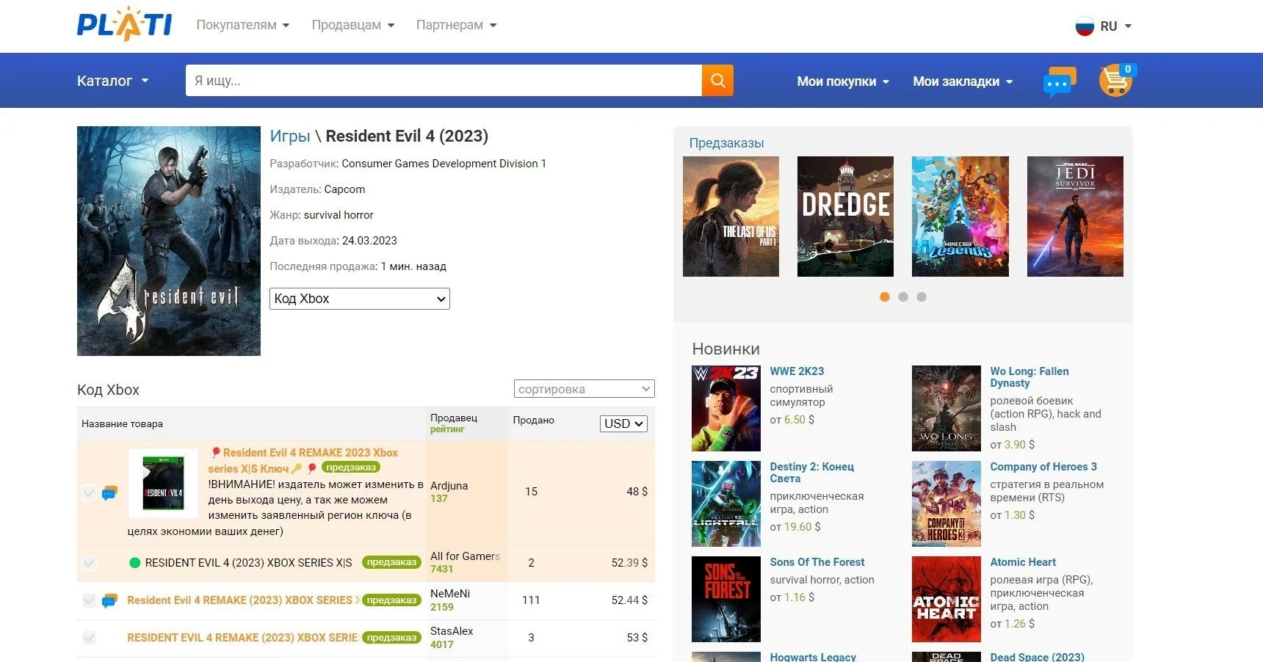This screenshot has height=662, width=1263.
Task: Open NeMeNi's Resident Evil 4 REMAKE listing
Action: coord(244,600)
